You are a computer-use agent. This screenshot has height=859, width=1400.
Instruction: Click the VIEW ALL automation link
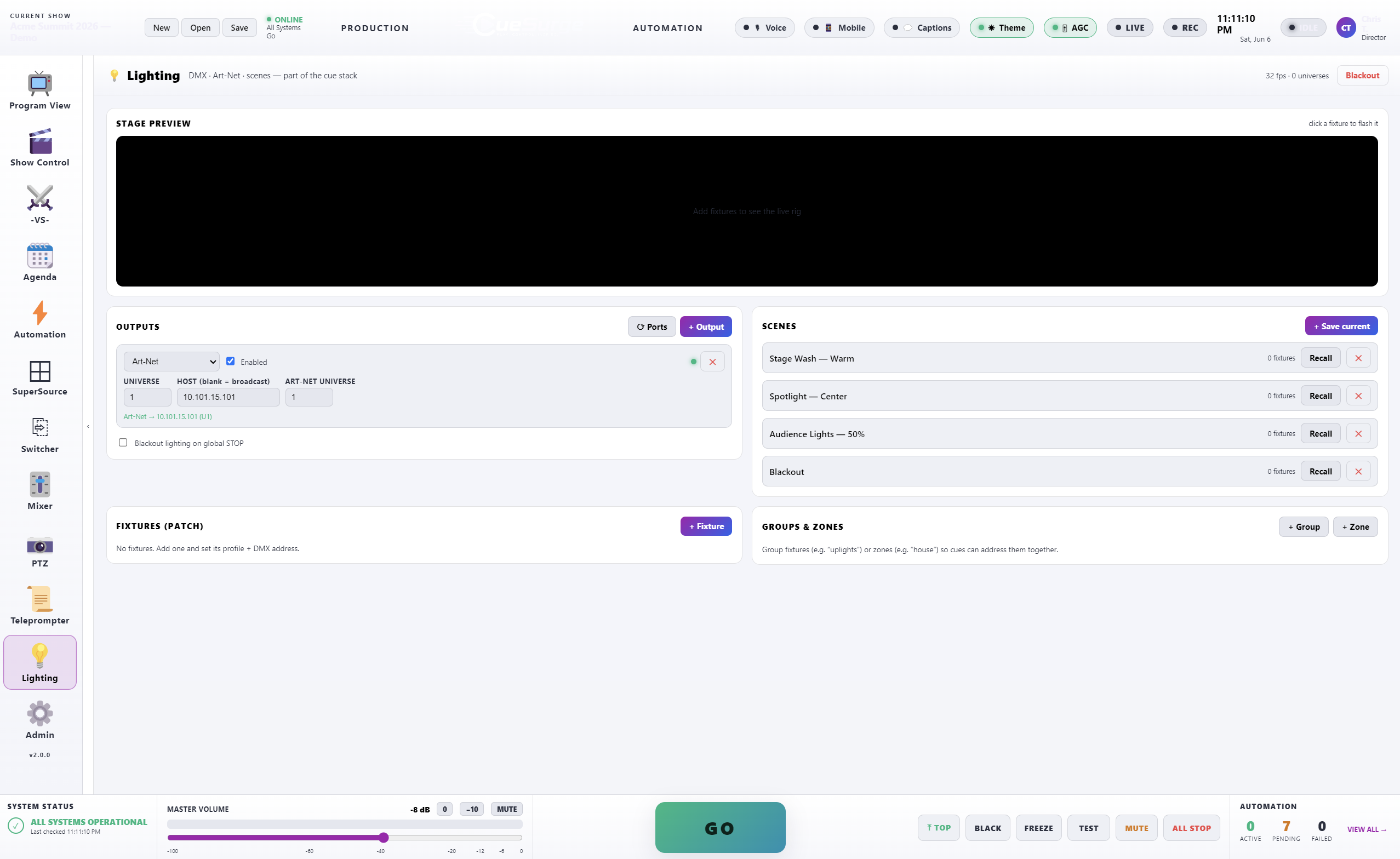point(1367,829)
